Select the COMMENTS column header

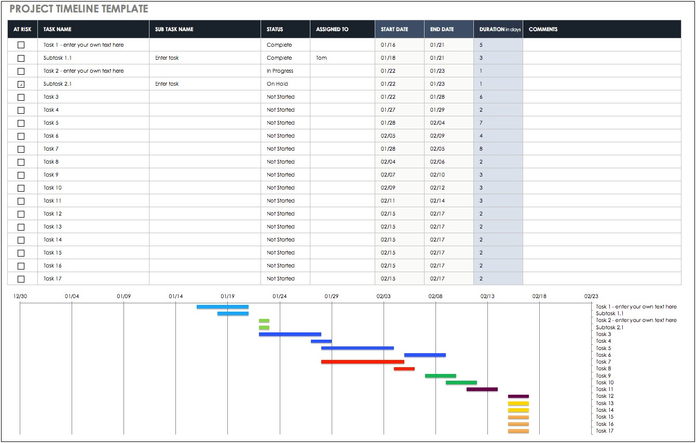(x=602, y=29)
